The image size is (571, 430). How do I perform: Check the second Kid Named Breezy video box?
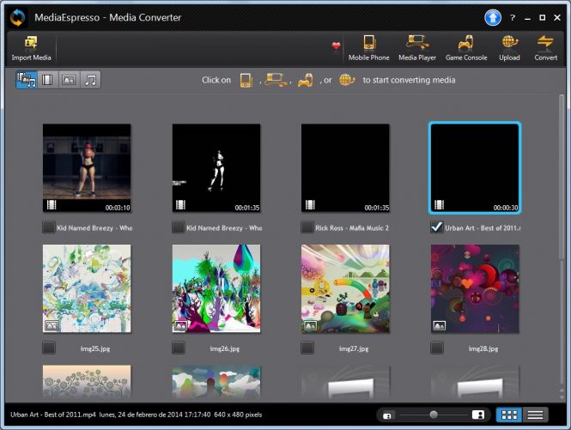click(178, 227)
